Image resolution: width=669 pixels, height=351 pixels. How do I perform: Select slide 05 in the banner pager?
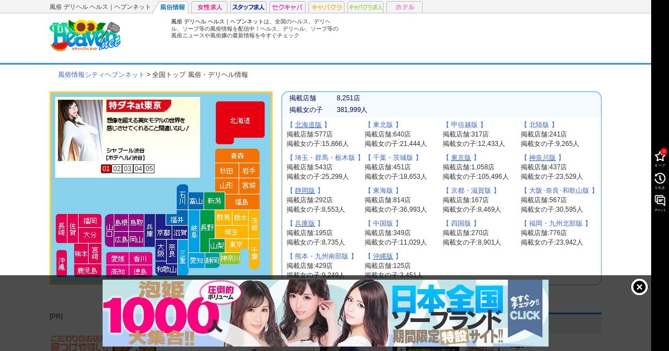149,169
